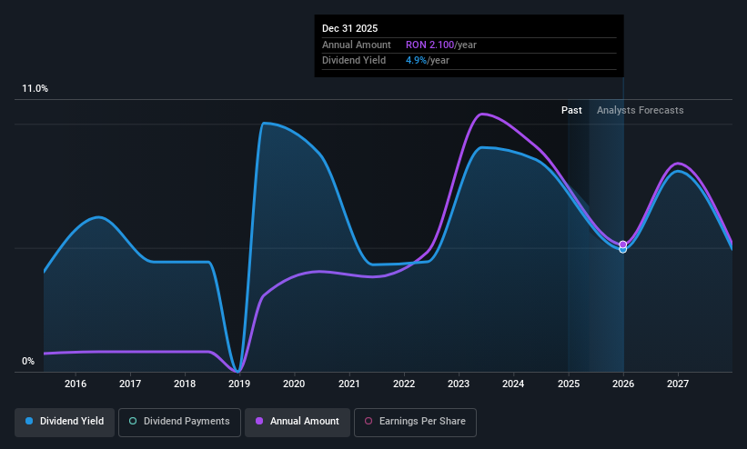747x449 pixels.
Task: Click the 2017 axis label
Action: (x=130, y=384)
